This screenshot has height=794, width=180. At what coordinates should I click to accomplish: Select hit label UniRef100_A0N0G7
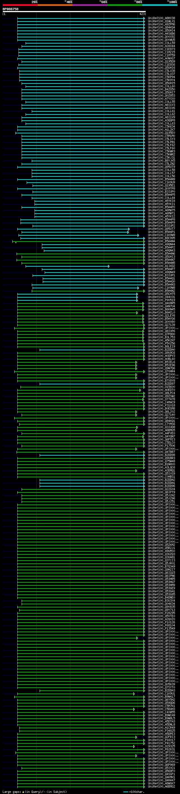pos(161,58)
